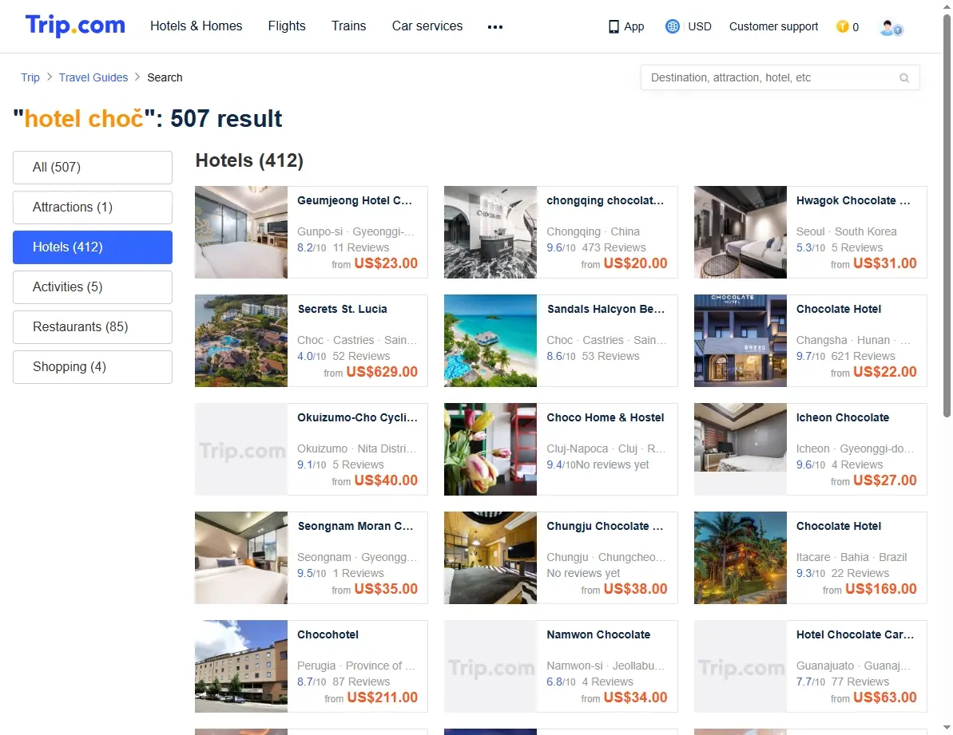Image resolution: width=953 pixels, height=735 pixels.
Task: Click the search magnifier icon
Action: [x=904, y=77]
